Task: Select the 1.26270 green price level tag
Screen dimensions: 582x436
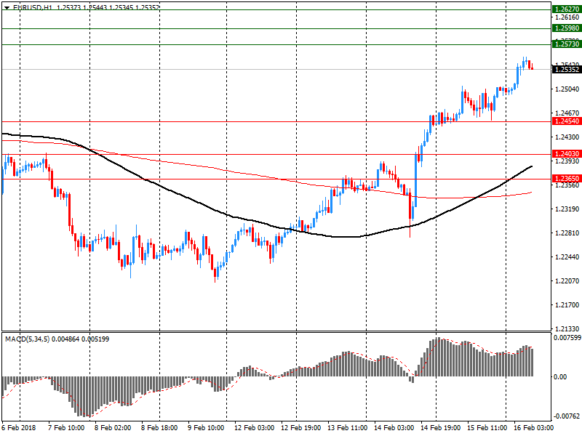Action: (566, 9)
